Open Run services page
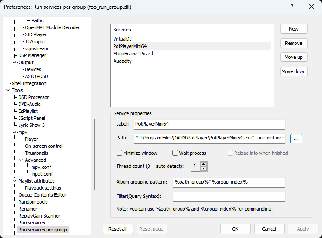This screenshot has height=238, width=322. click(x=32, y=223)
